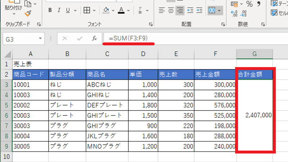288x162 pixels.
Task: Open the Copy dropdown arrow
Action: click(35, 4)
